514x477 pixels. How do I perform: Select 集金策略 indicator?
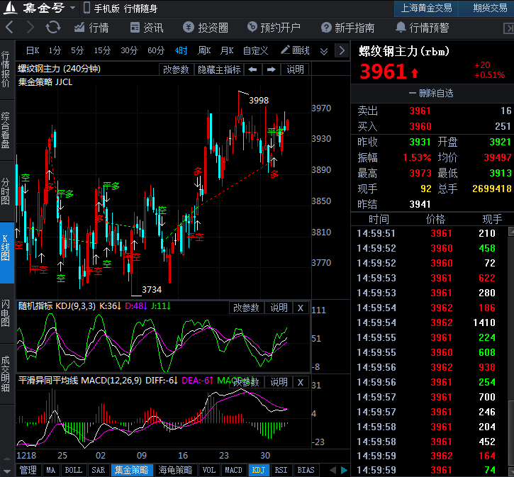pos(131,470)
